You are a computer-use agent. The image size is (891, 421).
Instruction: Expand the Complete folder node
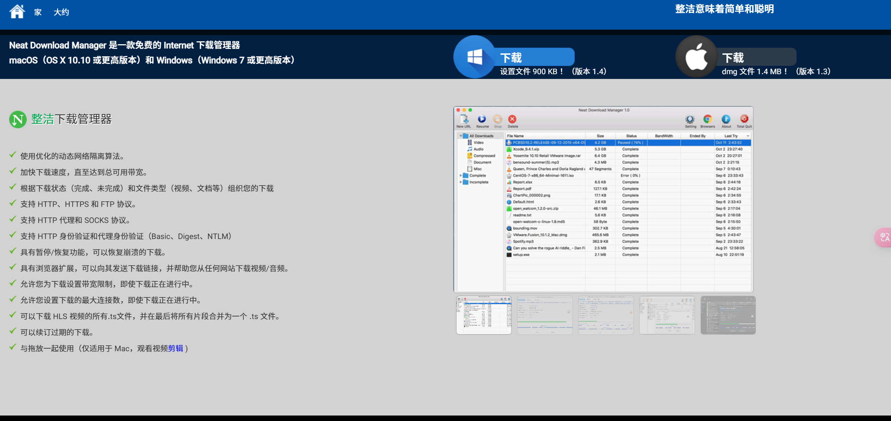point(460,175)
